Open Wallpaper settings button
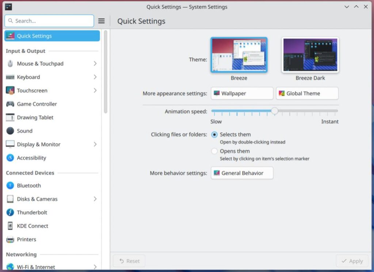Viewport: 374px width, 272px height. click(x=242, y=93)
